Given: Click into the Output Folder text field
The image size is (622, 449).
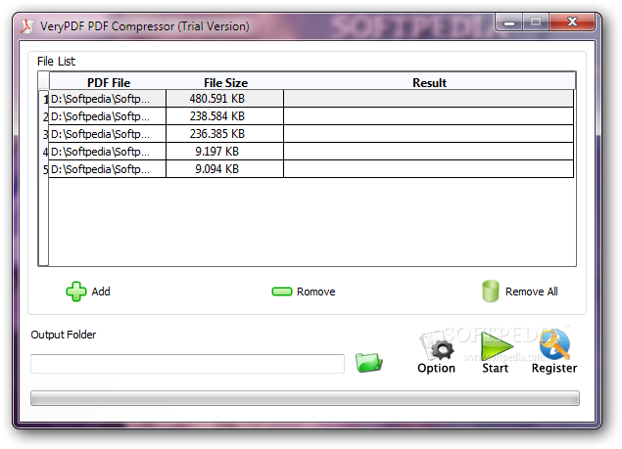Looking at the screenshot, I should point(187,364).
